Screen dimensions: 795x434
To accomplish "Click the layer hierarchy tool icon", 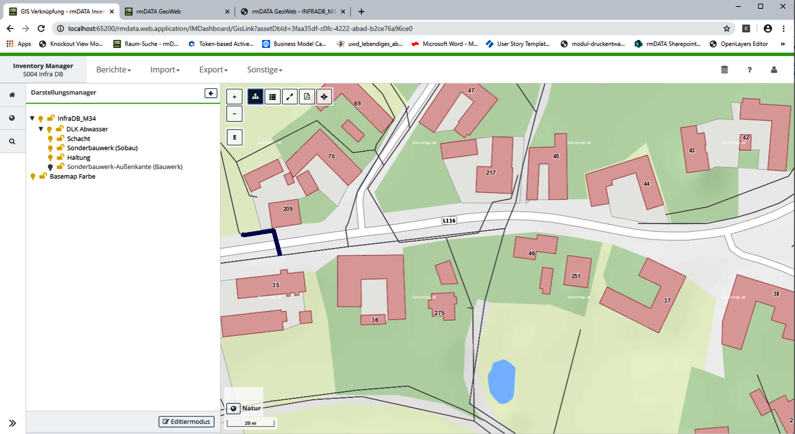I will coord(255,97).
